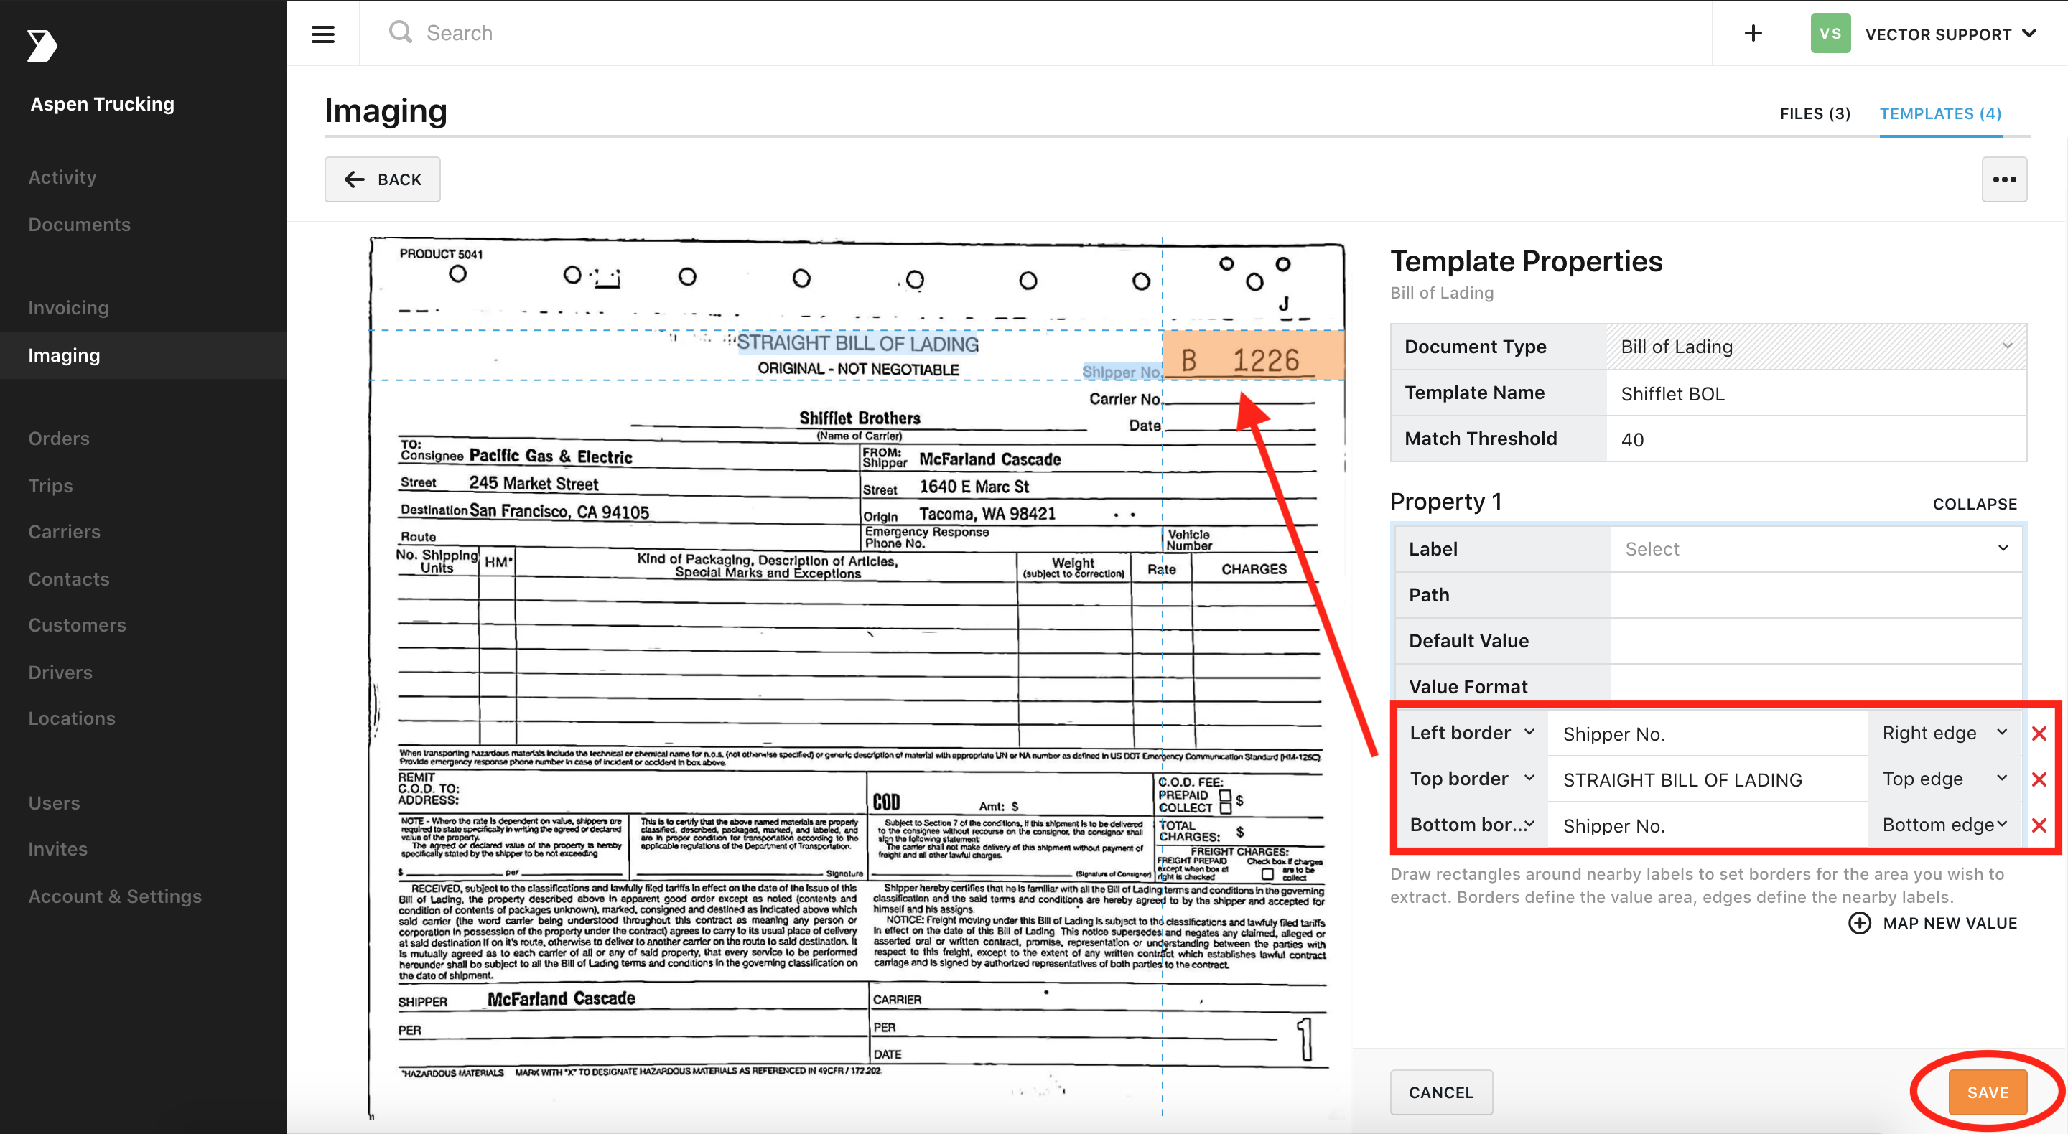
Task: Click the Map New Value plus icon
Action: [1859, 923]
